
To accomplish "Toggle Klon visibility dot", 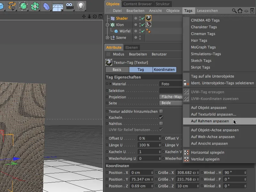I will point(136,25).
